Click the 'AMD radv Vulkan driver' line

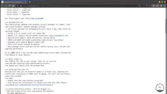tap(29, 91)
